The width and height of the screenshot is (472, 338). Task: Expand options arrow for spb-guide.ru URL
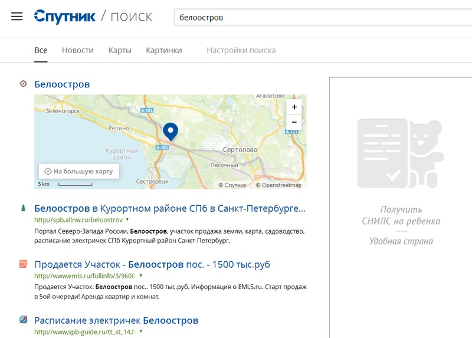(x=142, y=332)
